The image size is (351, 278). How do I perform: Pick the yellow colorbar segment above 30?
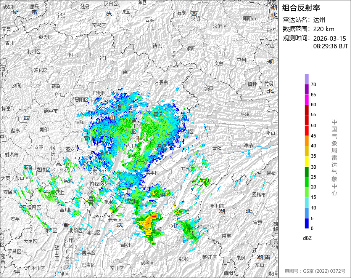[307, 161]
